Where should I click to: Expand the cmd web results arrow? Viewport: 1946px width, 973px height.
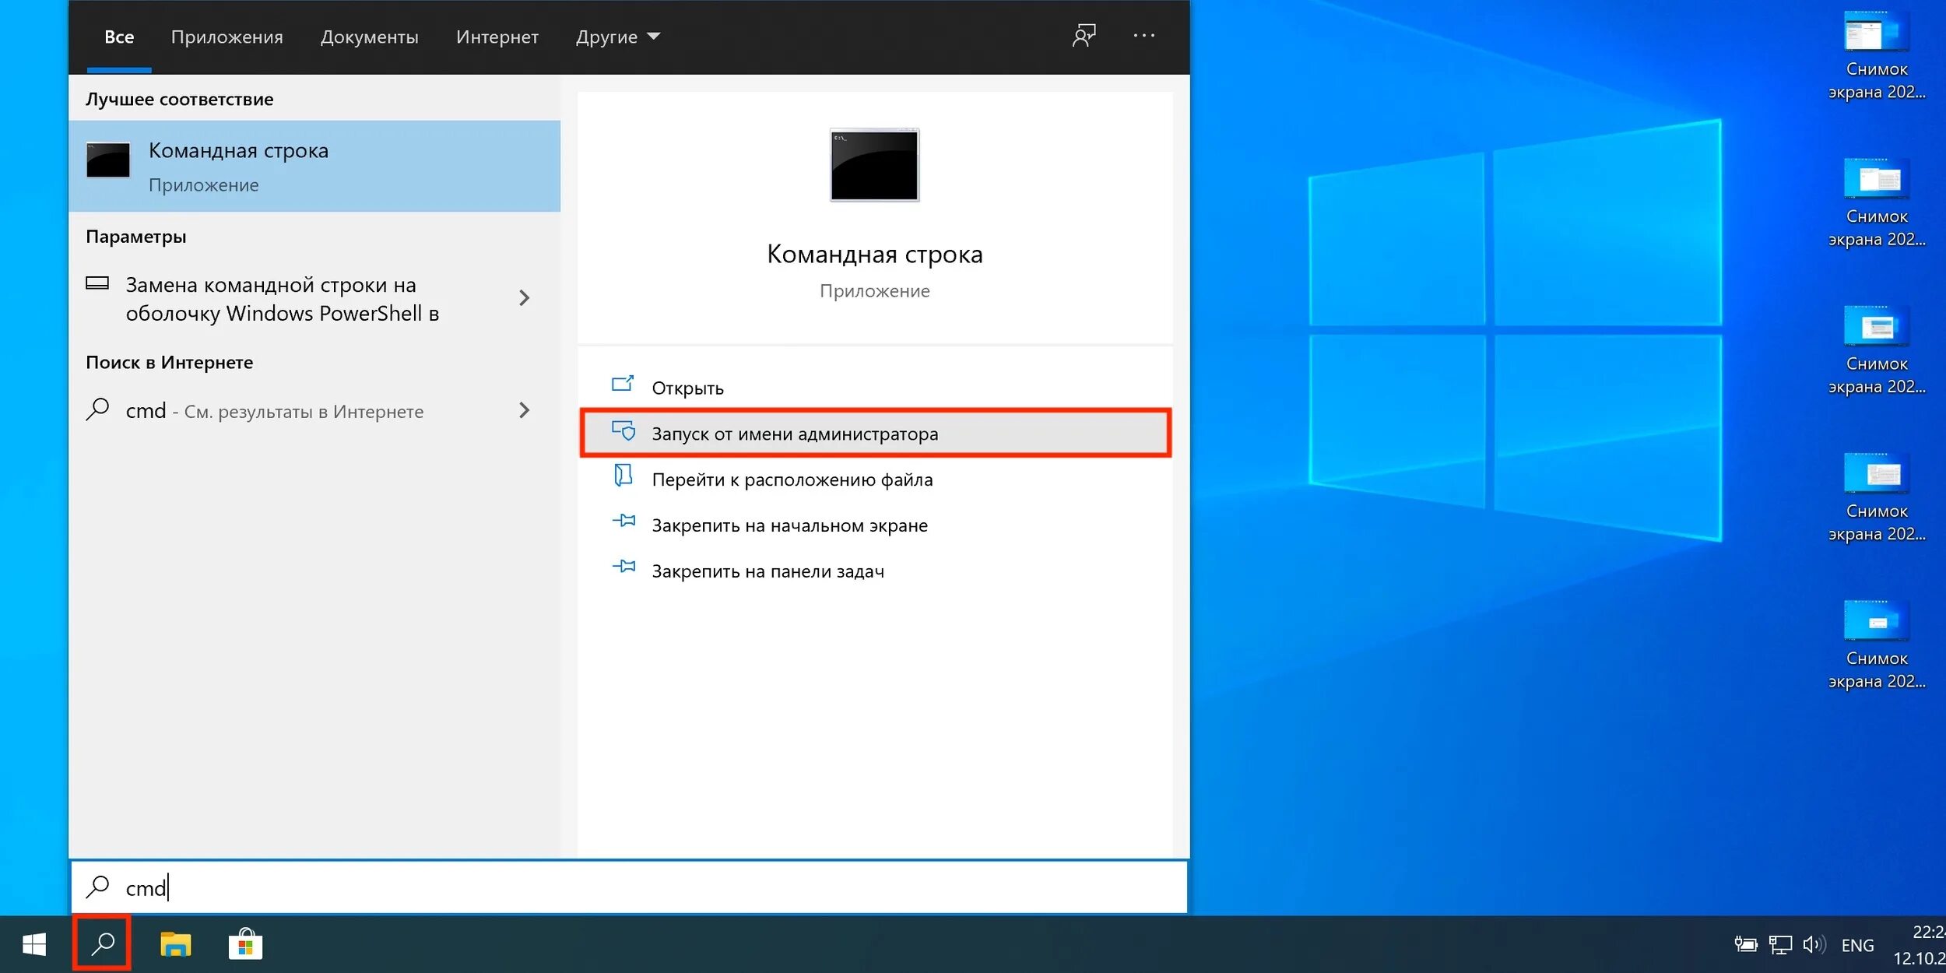pyautogui.click(x=524, y=410)
